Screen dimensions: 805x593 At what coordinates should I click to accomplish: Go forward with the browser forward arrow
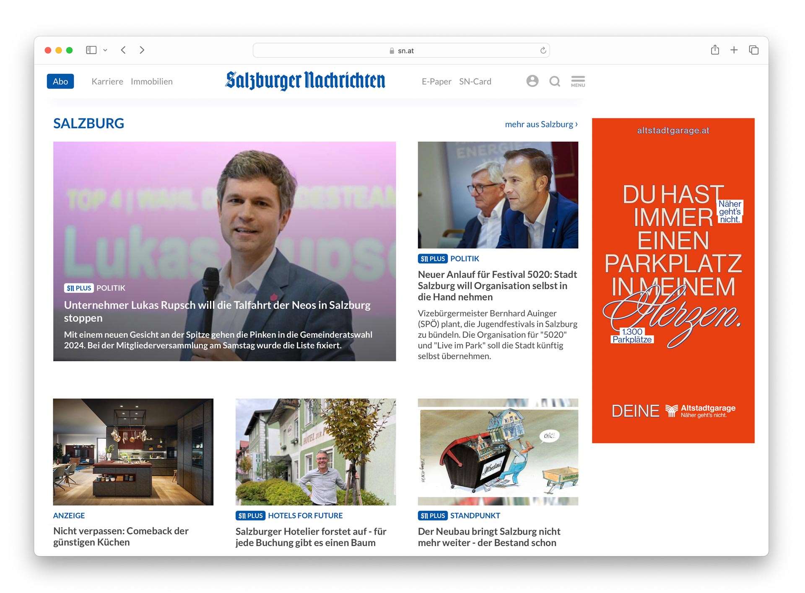[x=142, y=50]
